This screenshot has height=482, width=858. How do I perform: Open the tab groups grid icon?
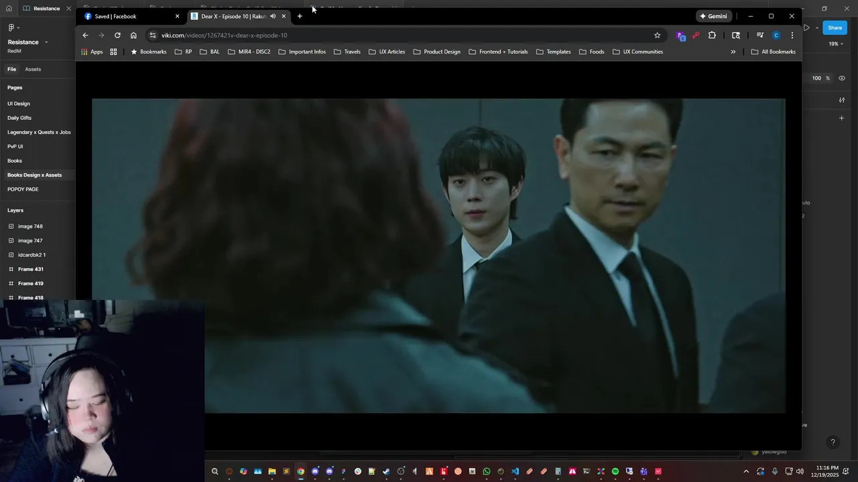pyautogui.click(x=113, y=52)
